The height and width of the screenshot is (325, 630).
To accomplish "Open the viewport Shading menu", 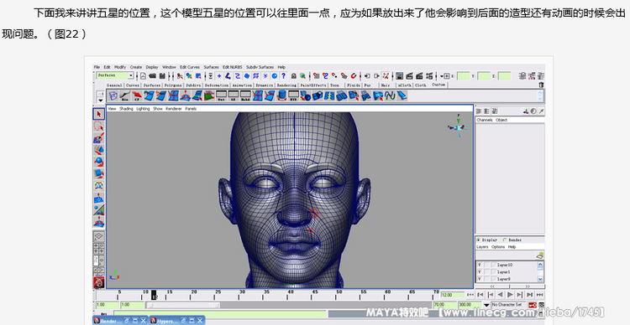I will (126, 109).
